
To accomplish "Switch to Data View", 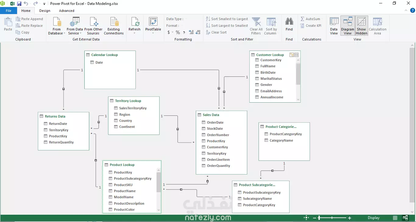I will [334, 26].
